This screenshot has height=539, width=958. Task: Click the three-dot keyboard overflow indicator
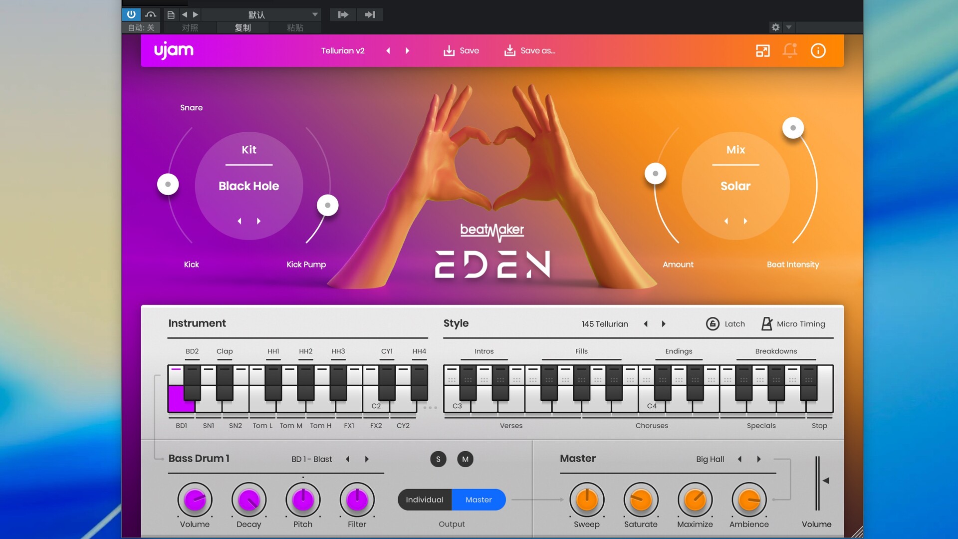tap(430, 408)
